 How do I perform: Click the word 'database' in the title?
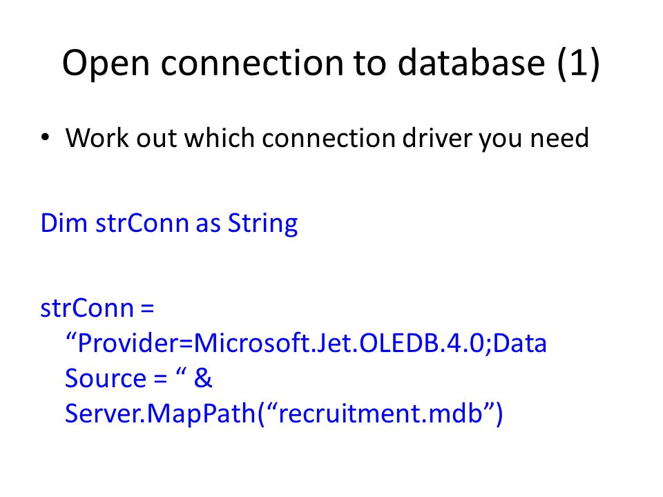pyautogui.click(x=471, y=62)
